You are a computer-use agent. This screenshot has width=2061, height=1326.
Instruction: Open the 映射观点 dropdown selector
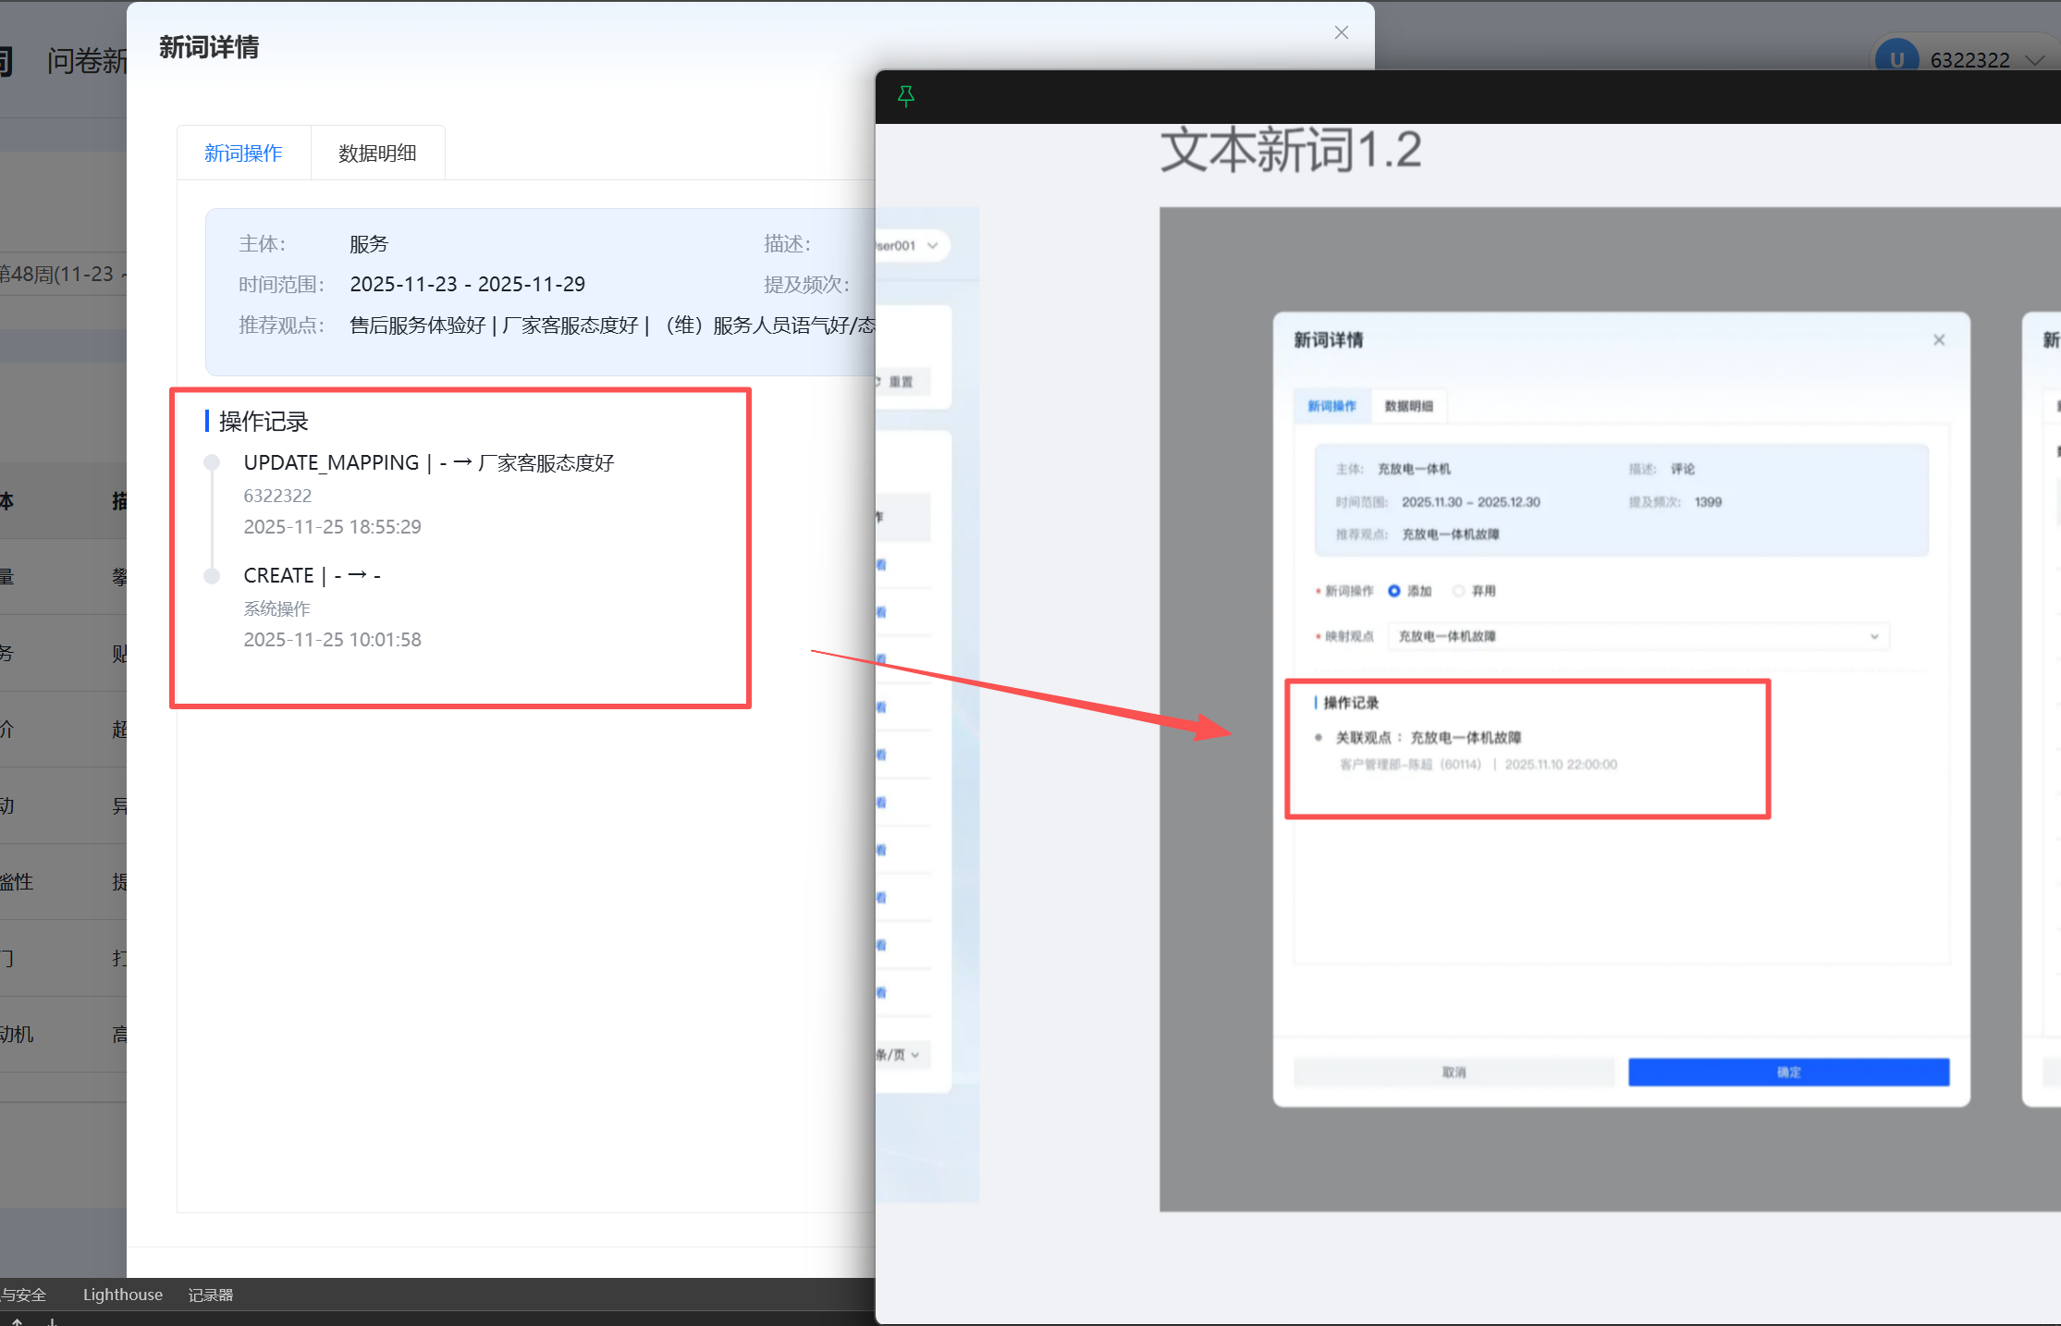click(x=1638, y=636)
